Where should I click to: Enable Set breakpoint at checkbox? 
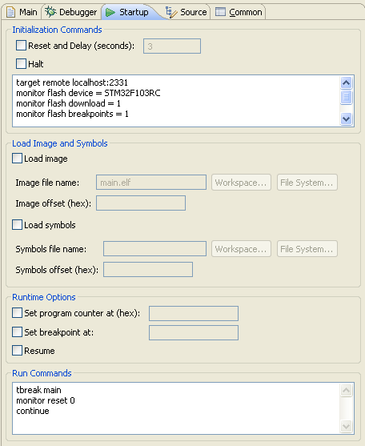[x=17, y=332]
